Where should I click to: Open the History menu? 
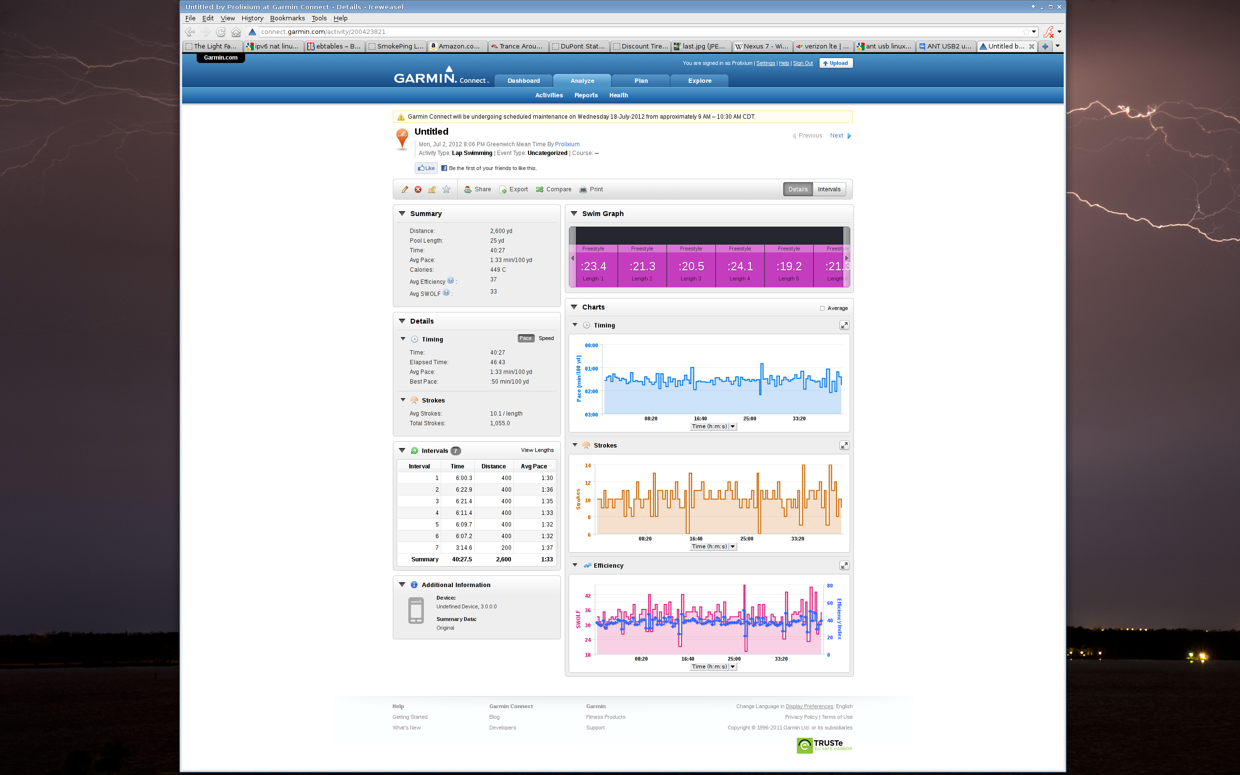[252, 18]
